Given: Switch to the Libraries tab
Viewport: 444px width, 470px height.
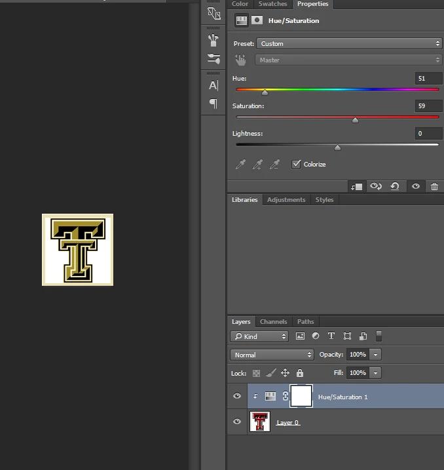Looking at the screenshot, I should tap(245, 200).
